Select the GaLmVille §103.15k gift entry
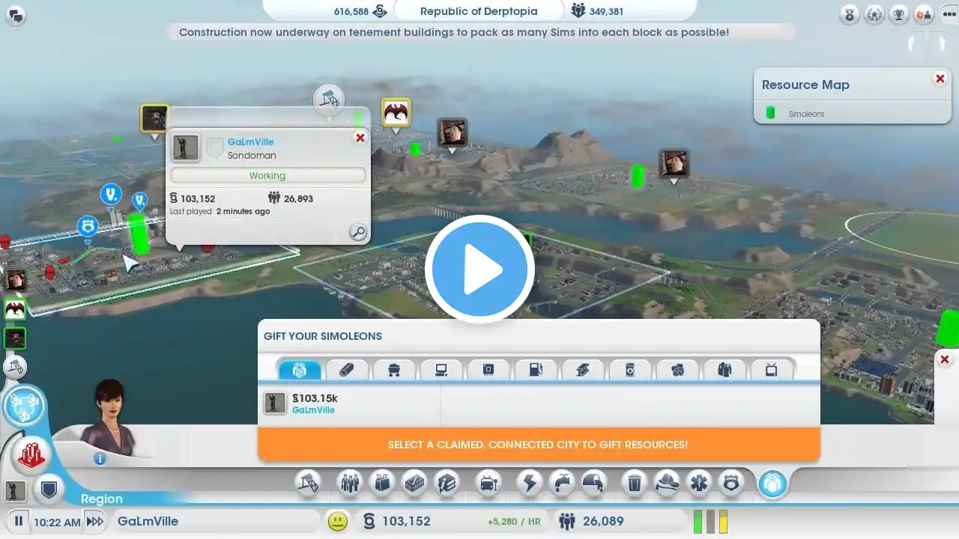Screen dimensions: 959x539 [350, 404]
